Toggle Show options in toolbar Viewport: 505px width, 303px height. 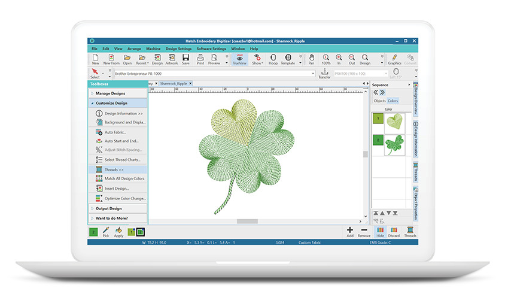pos(257,59)
